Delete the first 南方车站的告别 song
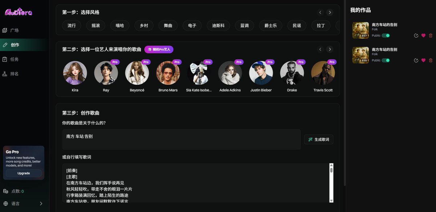 coord(431,36)
